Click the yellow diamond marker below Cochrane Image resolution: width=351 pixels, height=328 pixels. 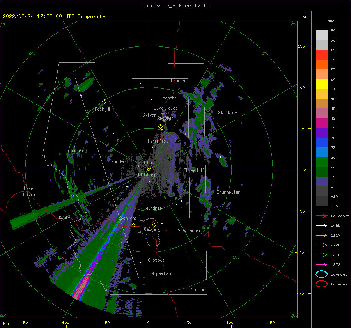134,225
